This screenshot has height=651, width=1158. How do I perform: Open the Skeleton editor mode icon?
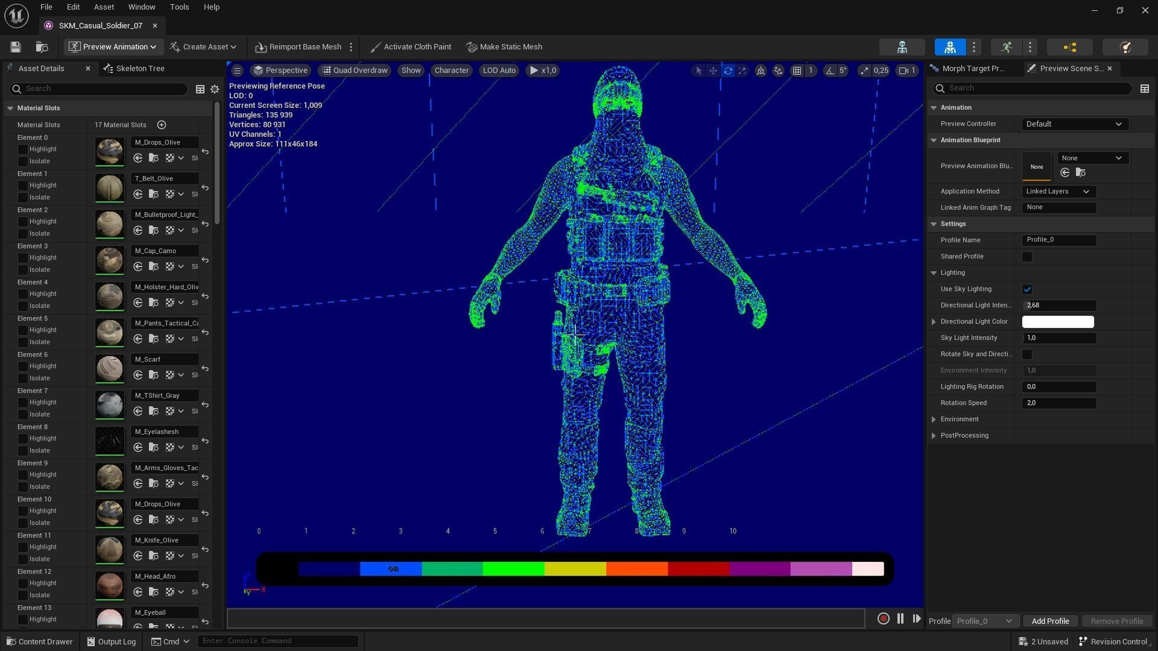(x=902, y=47)
